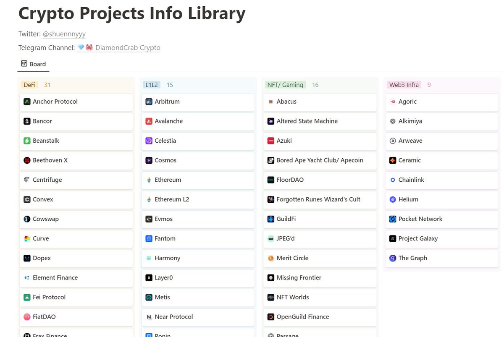Open the Missing Frontier card
This screenshot has width=504, height=337.
point(320,278)
